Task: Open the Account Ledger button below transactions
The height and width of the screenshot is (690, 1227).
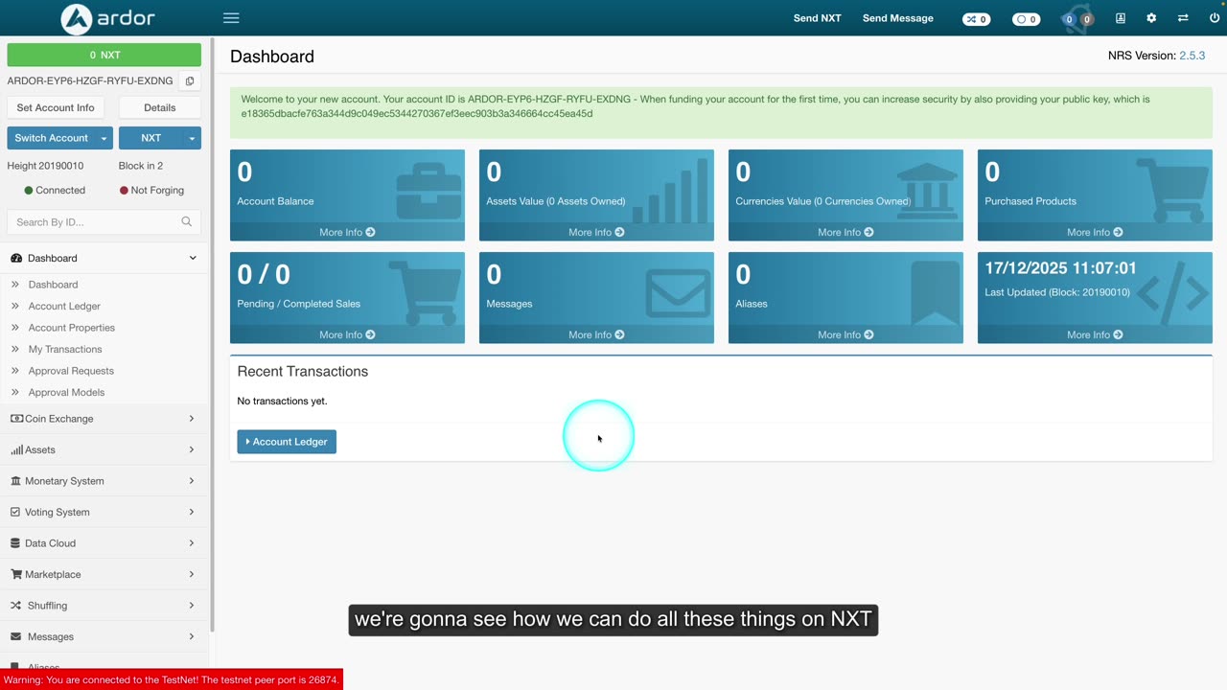Action: [287, 442]
